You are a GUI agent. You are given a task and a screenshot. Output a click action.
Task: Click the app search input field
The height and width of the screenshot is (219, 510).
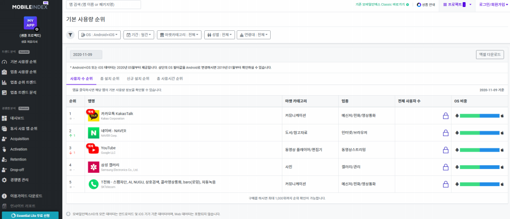click(103, 5)
